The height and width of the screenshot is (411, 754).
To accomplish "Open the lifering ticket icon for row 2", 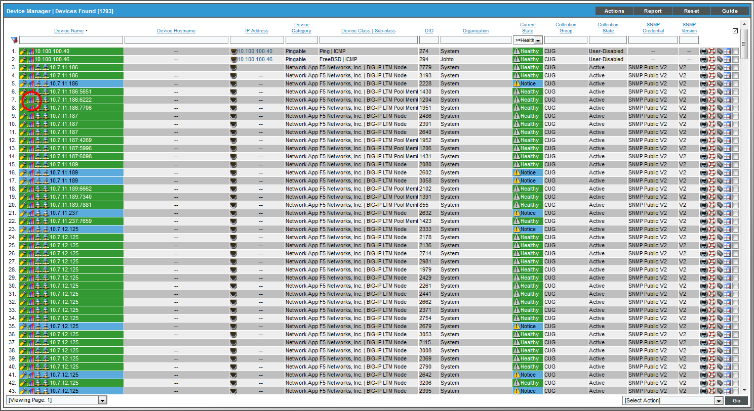I will (711, 59).
